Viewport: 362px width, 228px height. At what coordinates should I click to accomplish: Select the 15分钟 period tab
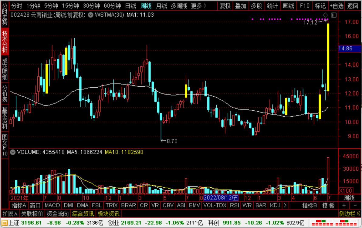[x=70, y=6]
